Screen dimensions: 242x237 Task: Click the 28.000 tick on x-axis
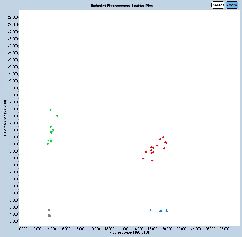[x=224, y=228]
